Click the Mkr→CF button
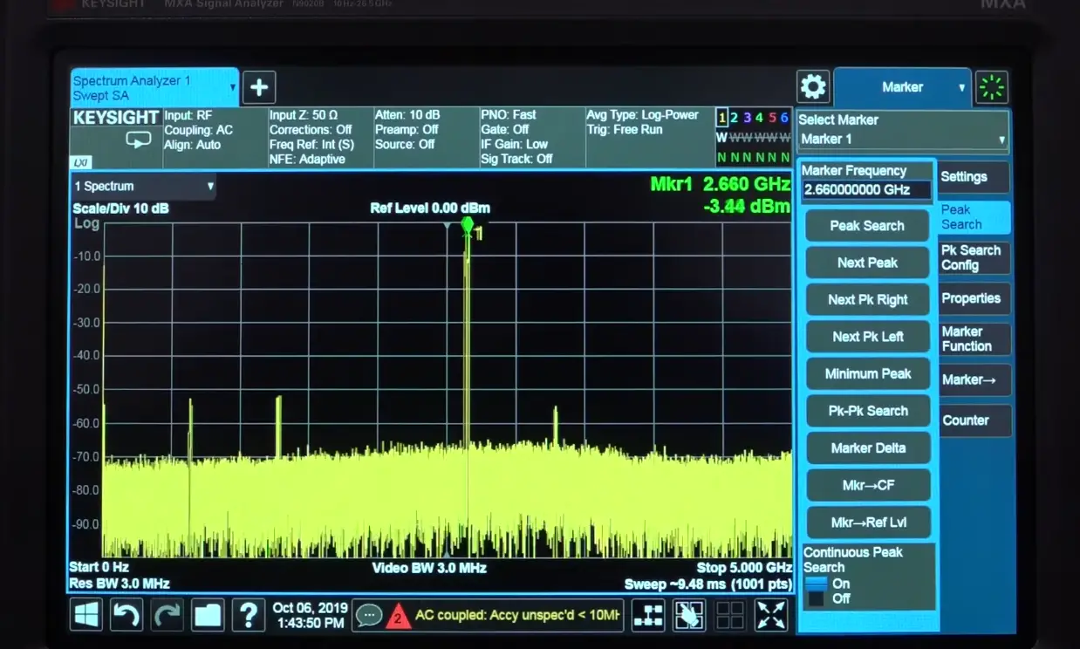Viewport: 1080px width, 649px height. pos(867,485)
